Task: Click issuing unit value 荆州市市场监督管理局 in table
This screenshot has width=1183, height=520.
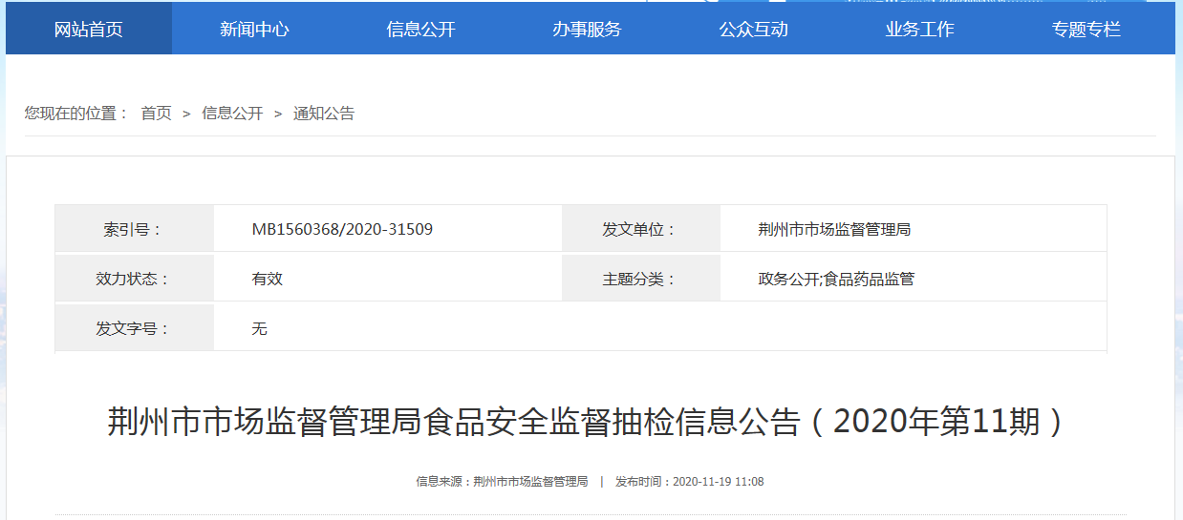Action: 834,229
